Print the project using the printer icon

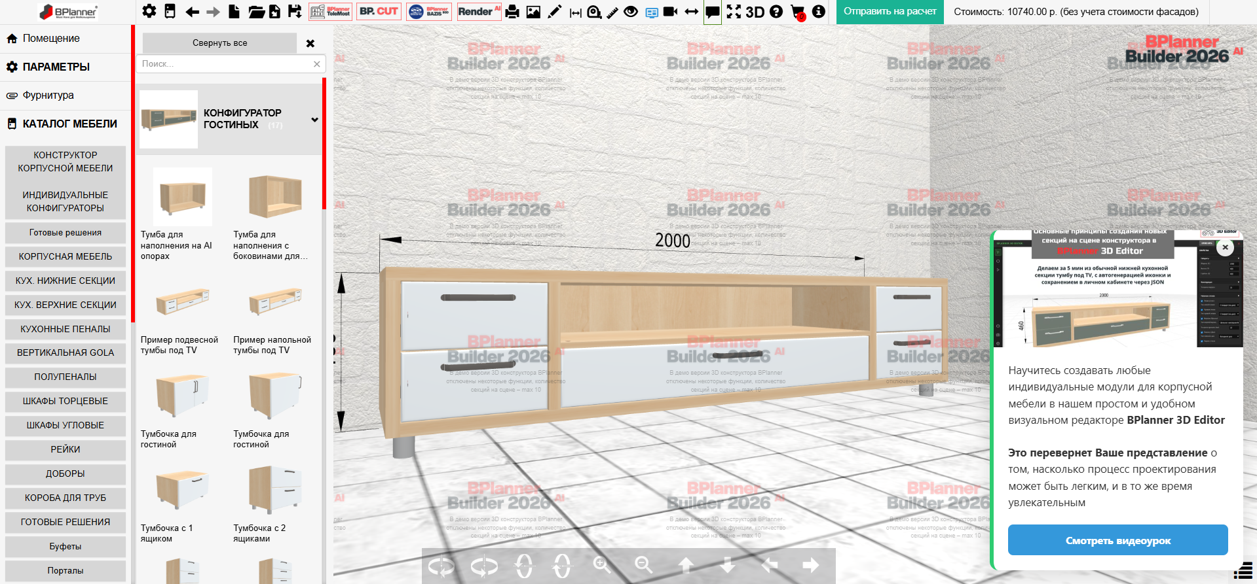512,12
